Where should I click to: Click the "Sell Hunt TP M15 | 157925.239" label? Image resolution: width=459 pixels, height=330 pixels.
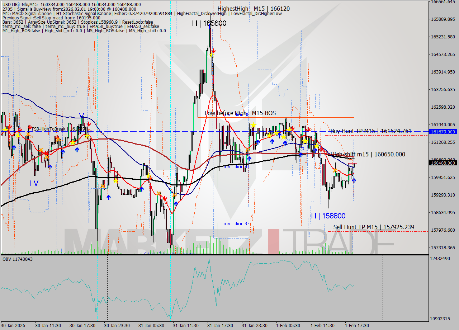(374, 227)
